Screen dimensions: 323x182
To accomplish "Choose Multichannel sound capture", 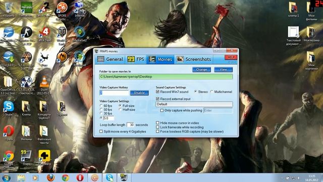I will pos(212,92).
